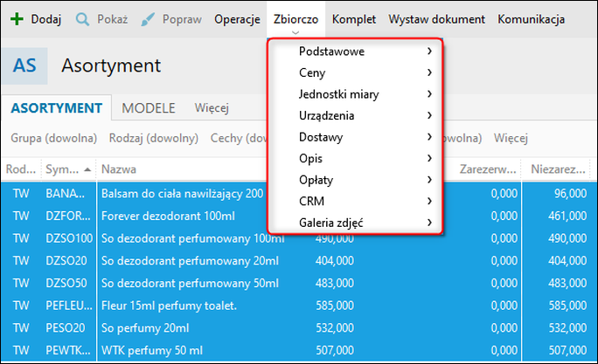Click the AS Asortyment module icon
The width and height of the screenshot is (598, 364).
click(x=24, y=65)
